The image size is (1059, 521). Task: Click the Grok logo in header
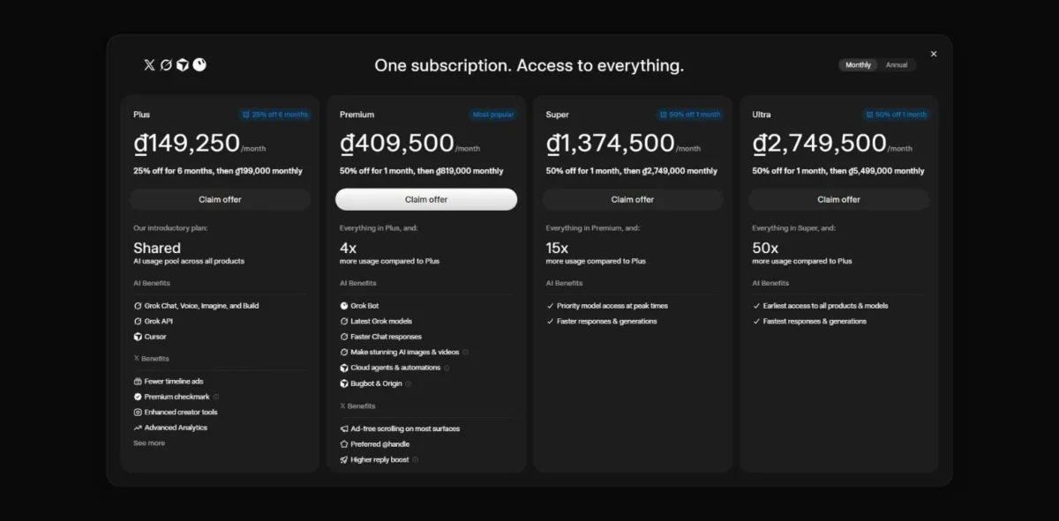coord(166,64)
